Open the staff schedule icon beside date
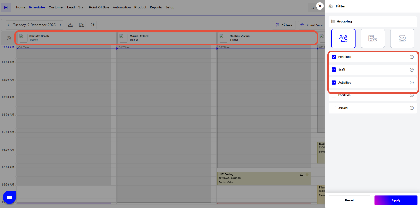 70,25
